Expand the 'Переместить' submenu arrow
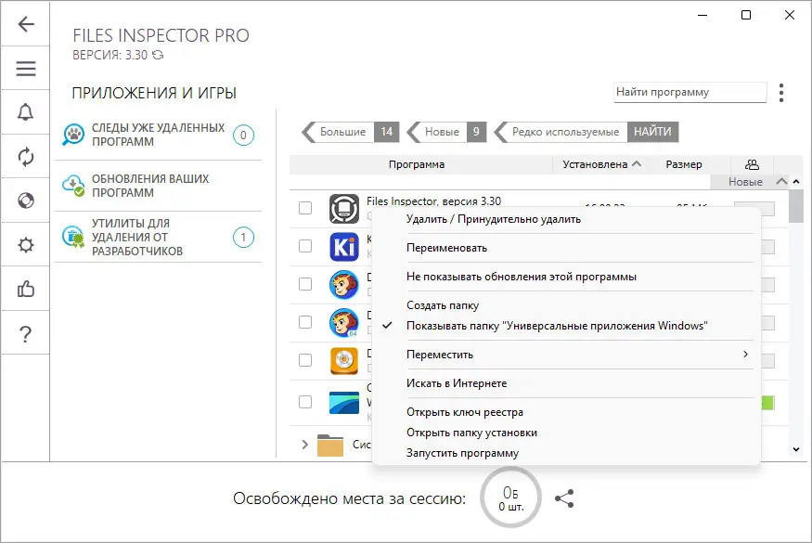 coord(745,355)
